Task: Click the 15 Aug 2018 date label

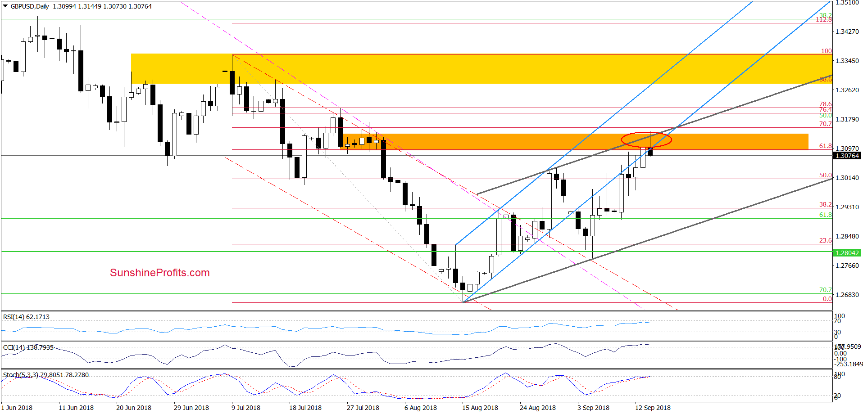Action: (480, 408)
